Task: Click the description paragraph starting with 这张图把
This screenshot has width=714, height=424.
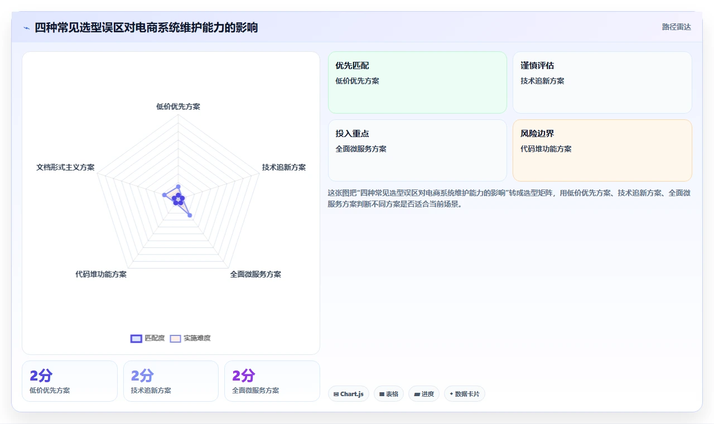Action: (x=510, y=198)
